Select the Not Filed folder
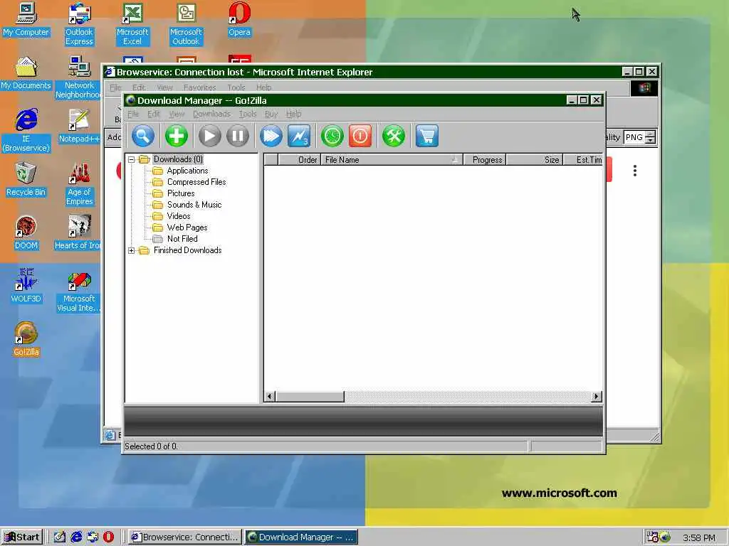The width and height of the screenshot is (729, 546). [x=182, y=239]
